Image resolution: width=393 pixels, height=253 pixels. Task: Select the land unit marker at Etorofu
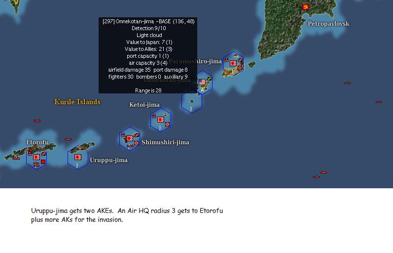pyautogui.click(x=43, y=162)
